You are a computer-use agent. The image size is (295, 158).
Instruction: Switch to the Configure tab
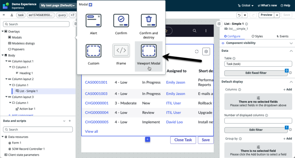[x=232, y=36]
